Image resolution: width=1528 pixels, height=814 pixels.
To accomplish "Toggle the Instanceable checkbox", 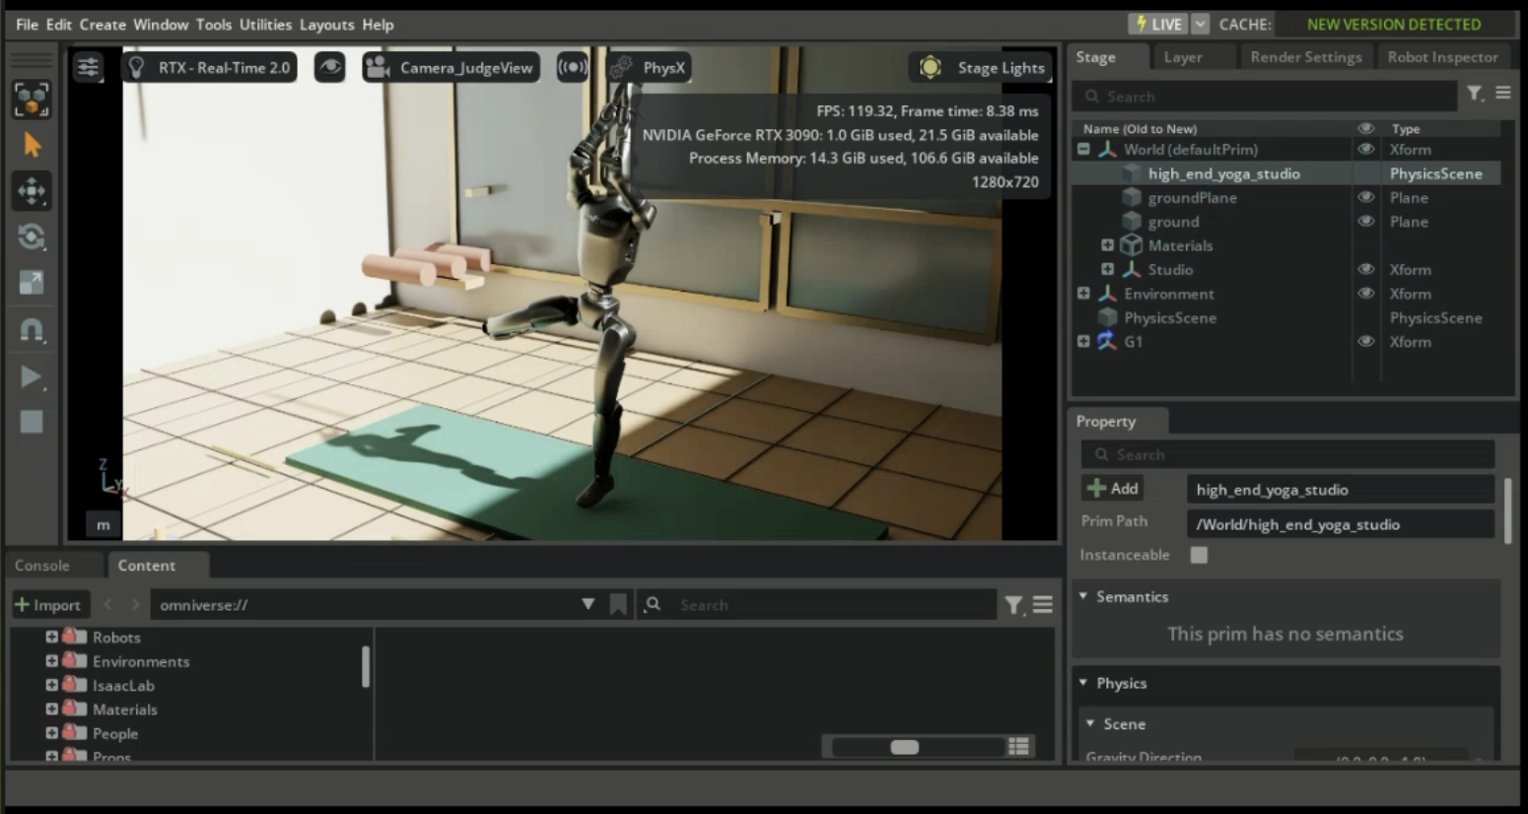I will coord(1199,555).
